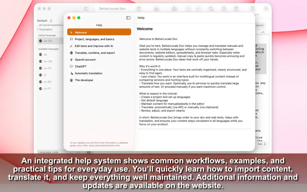Open 'Project, languages, and basics' help topic
307x192 pixels.
pyautogui.click(x=99, y=39)
